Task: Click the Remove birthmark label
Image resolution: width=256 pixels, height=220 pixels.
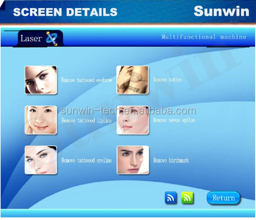Action: (171, 160)
